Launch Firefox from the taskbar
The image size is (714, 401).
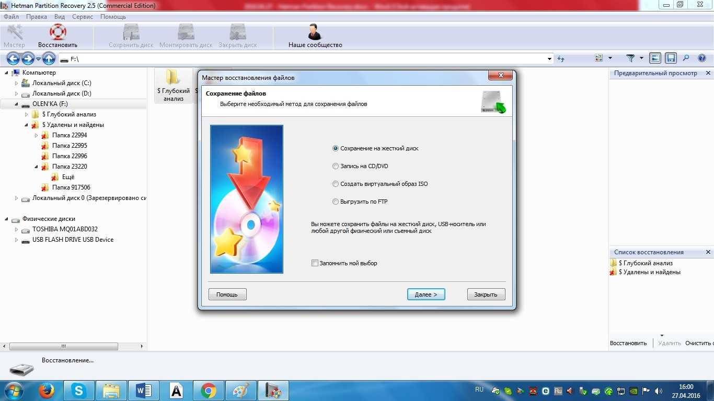pos(47,391)
